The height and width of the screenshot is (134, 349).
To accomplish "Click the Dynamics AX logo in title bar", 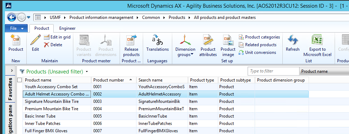I will (x=9, y=5).
